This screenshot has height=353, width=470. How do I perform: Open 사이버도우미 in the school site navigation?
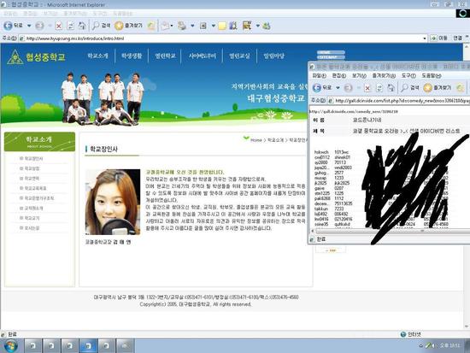202,56
